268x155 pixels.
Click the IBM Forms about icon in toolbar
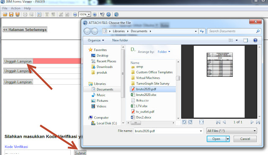point(116,15)
